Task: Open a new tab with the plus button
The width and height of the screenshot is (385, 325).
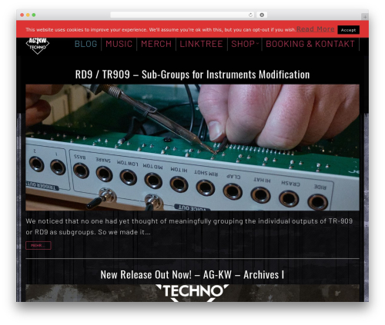Action: 365,17
